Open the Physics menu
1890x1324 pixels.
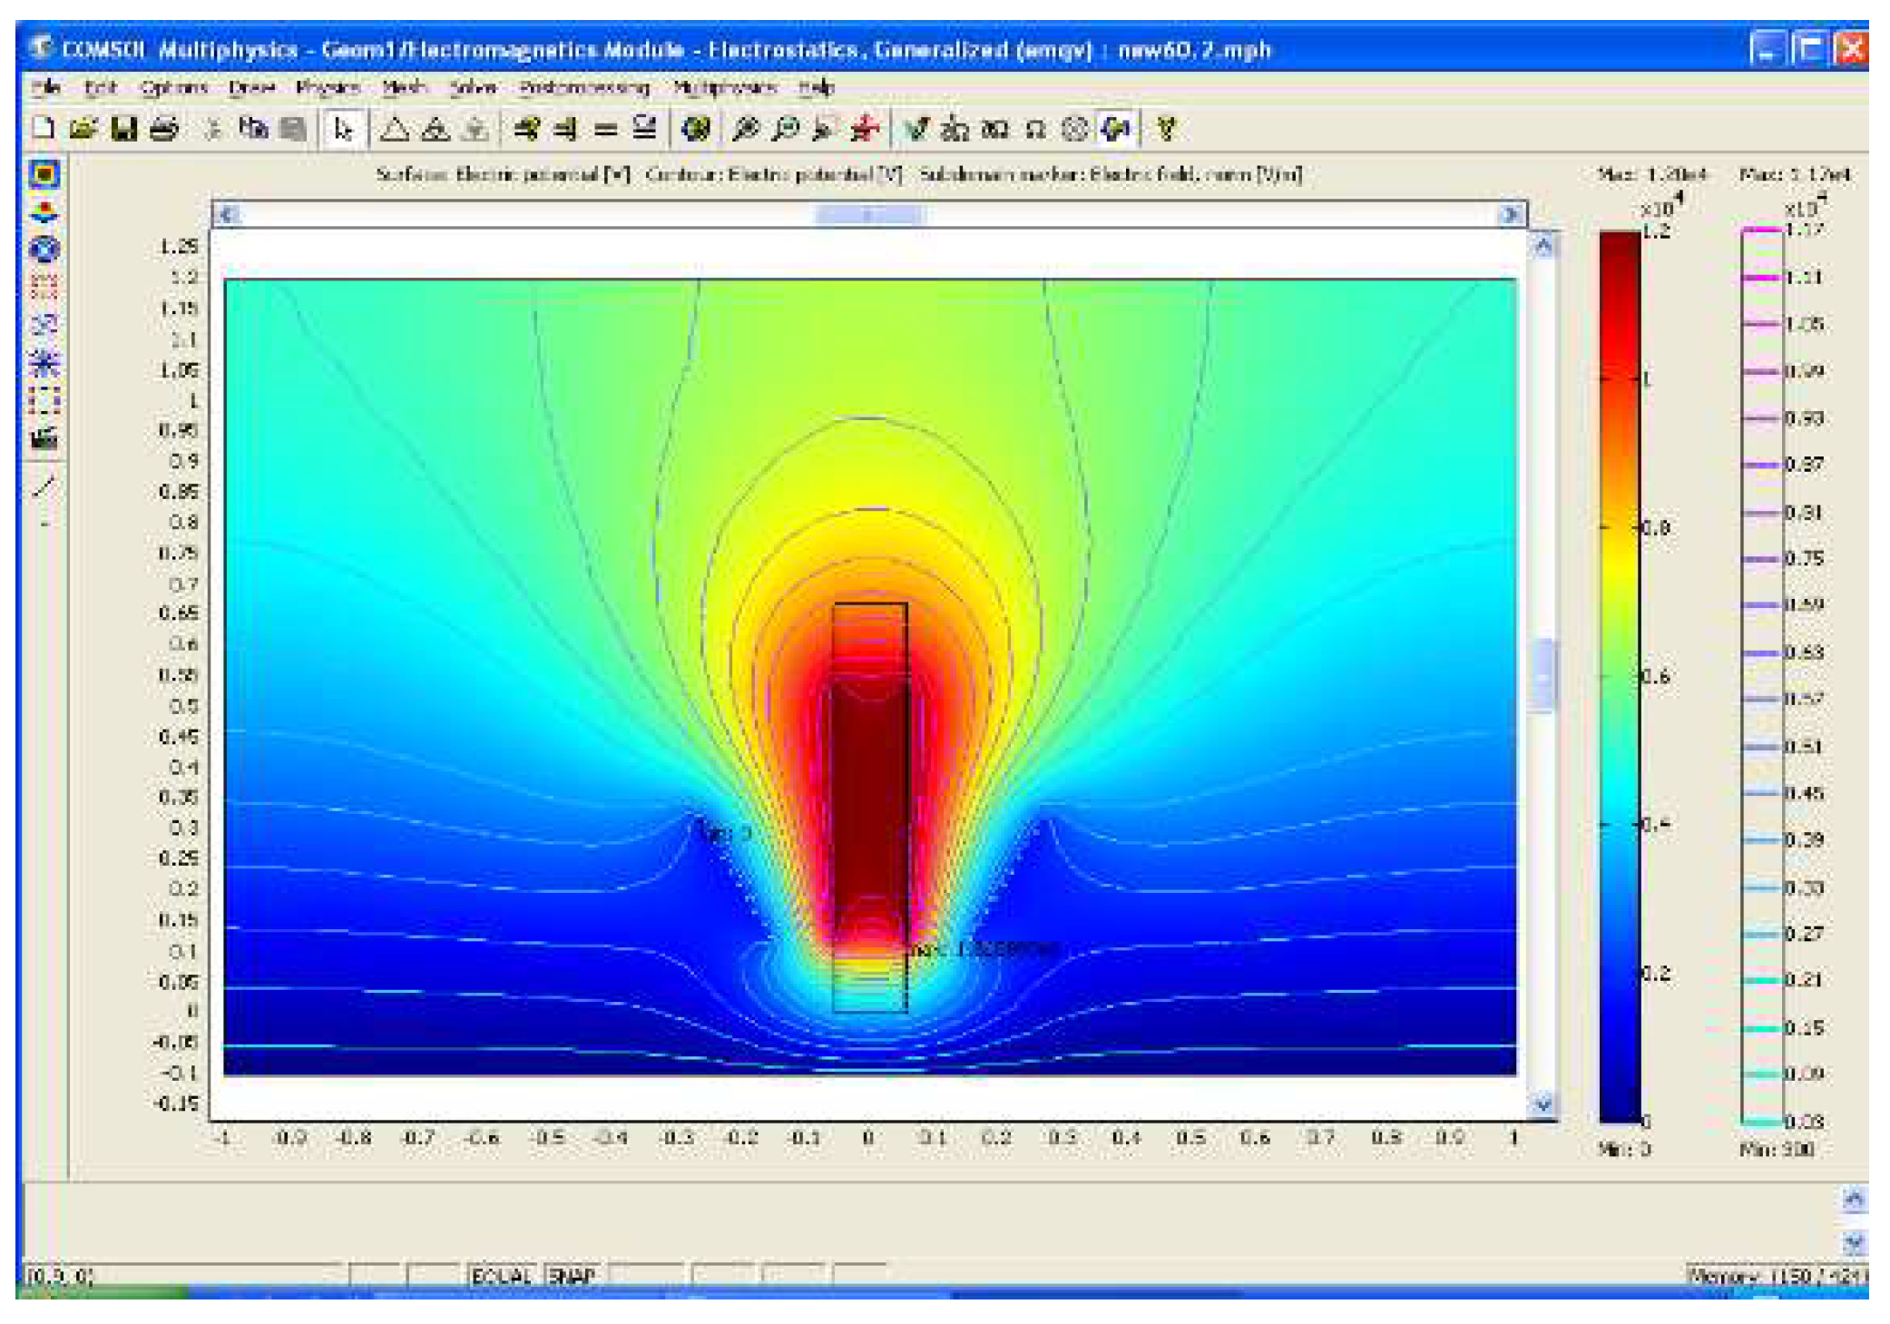328,88
